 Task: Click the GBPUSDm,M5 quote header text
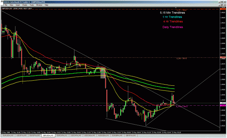coord(17,9)
